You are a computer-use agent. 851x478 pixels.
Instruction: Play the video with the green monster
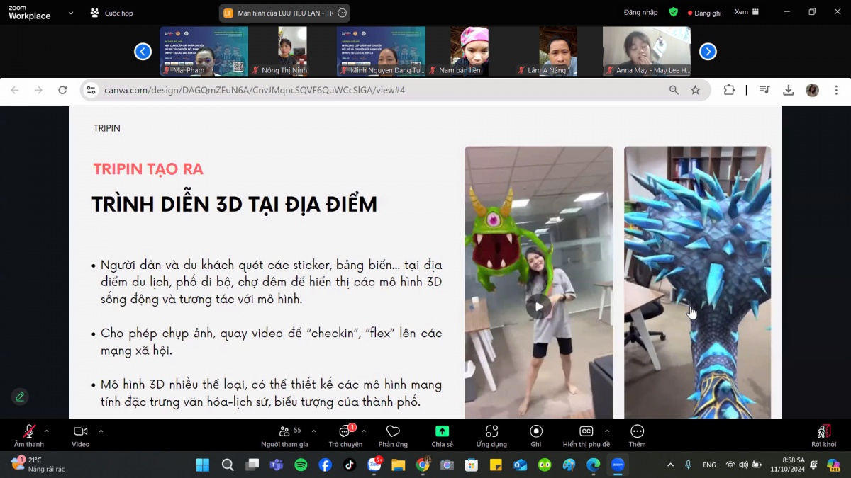[539, 307]
